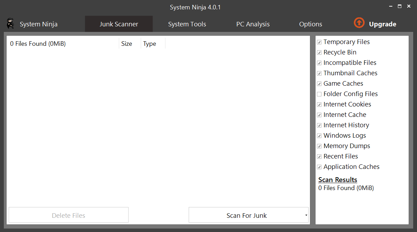Toggle Application Caches off

click(319, 167)
